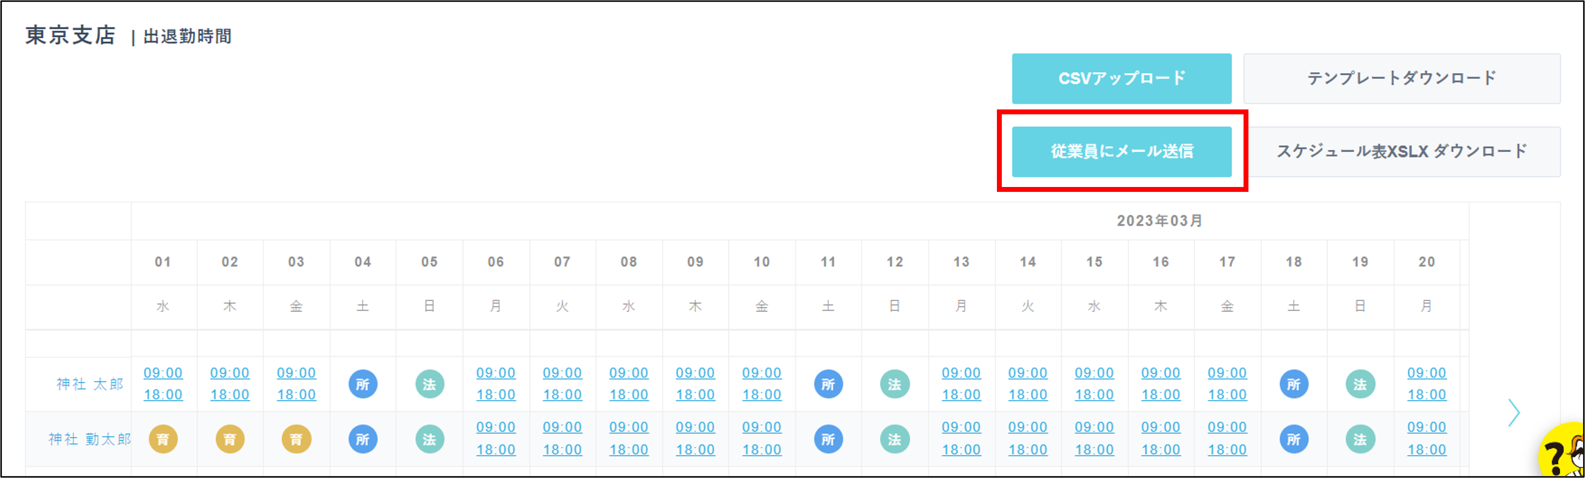Screen dimensions: 1585x478
Task: Click 09:00 start time on day 20 for 神社 太郎
Action: pyautogui.click(x=1426, y=373)
